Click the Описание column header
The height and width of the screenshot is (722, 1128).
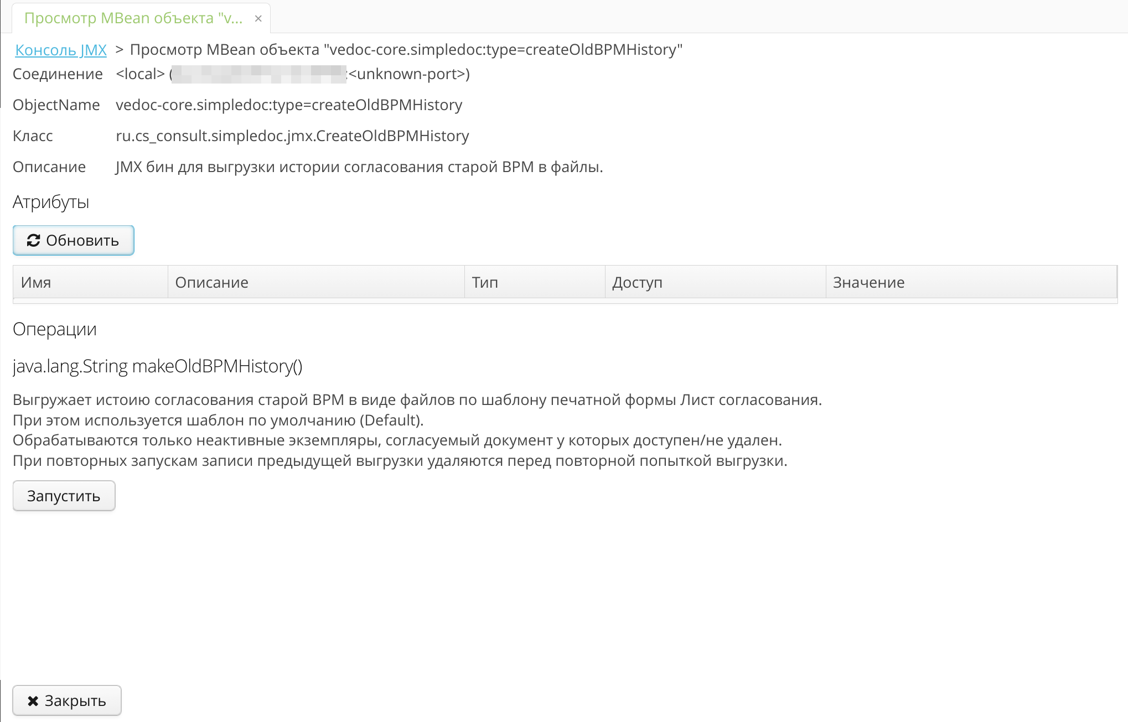211,282
